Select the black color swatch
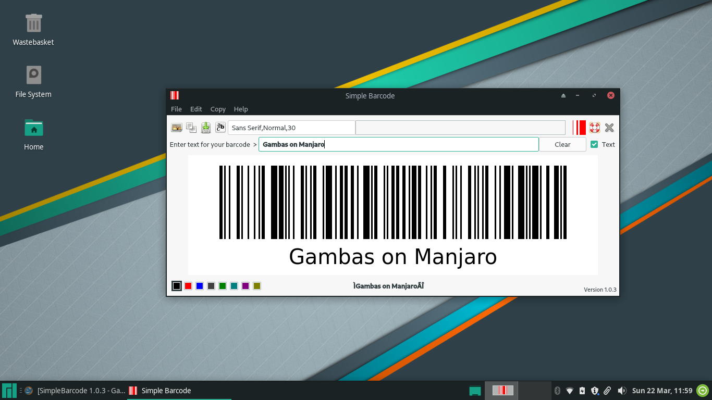This screenshot has width=712, height=400. tap(177, 286)
